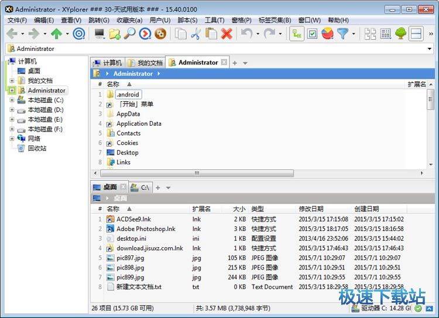
Task: Click the green Tree toolbar icon
Action: pyautogui.click(x=401, y=34)
